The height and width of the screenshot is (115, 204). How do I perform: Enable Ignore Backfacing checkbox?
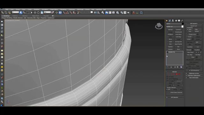[x=168, y=79]
